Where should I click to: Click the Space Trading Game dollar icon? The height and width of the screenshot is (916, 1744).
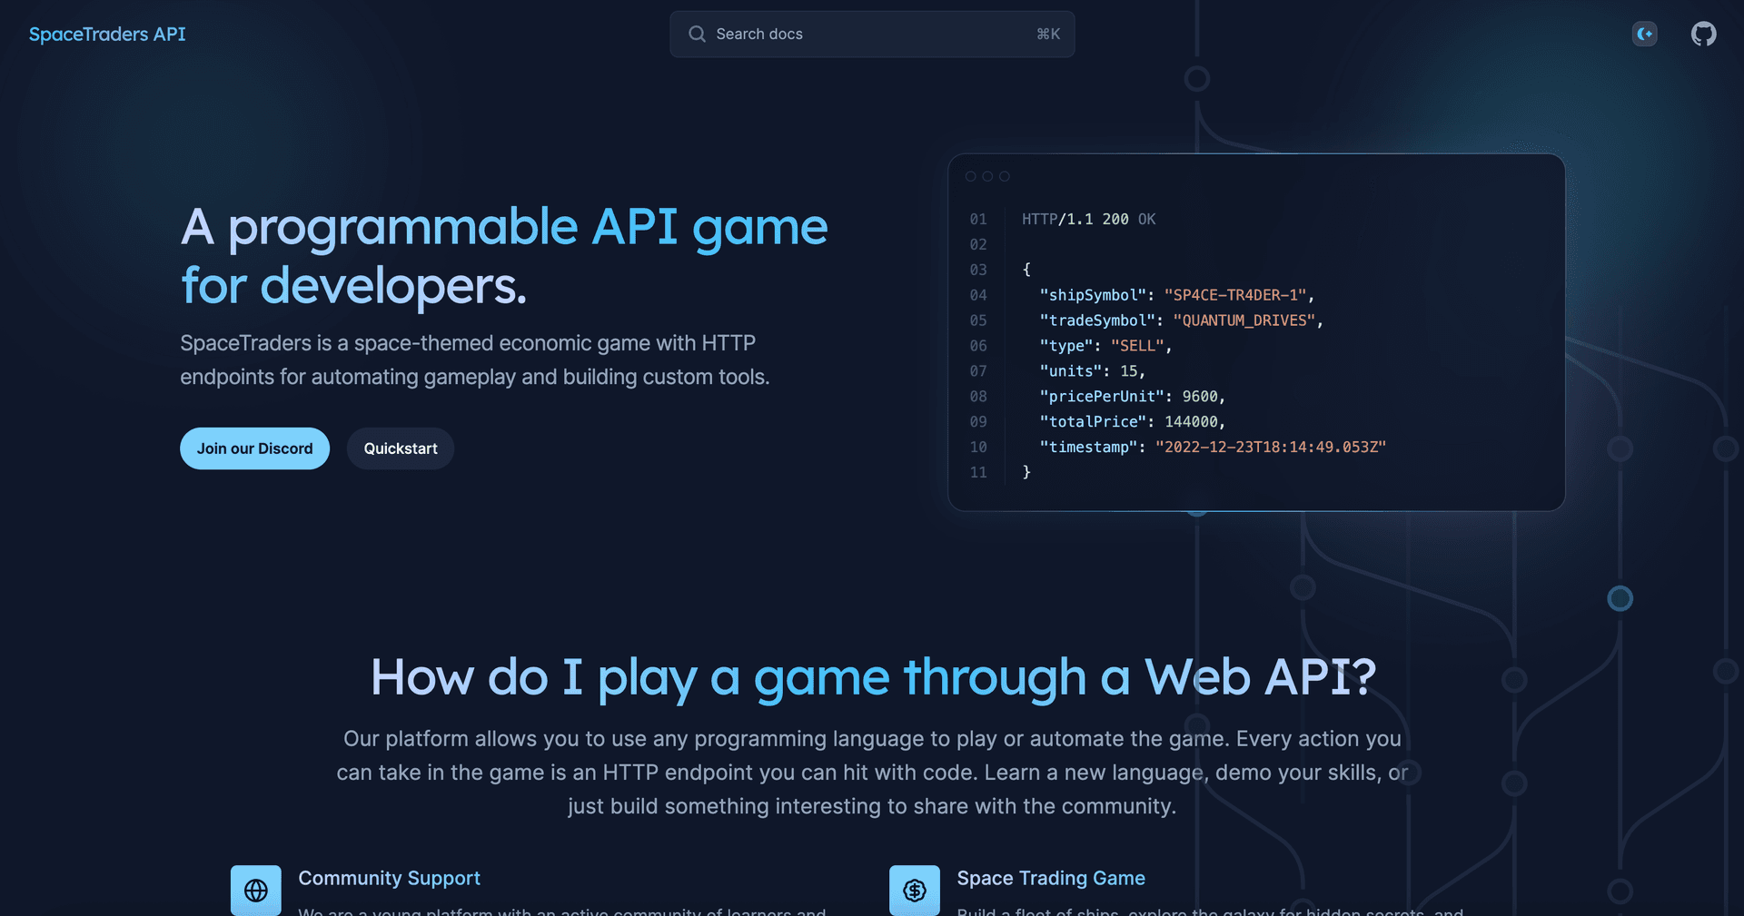tap(915, 891)
